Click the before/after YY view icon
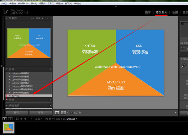188x135 pixels. [63, 113]
